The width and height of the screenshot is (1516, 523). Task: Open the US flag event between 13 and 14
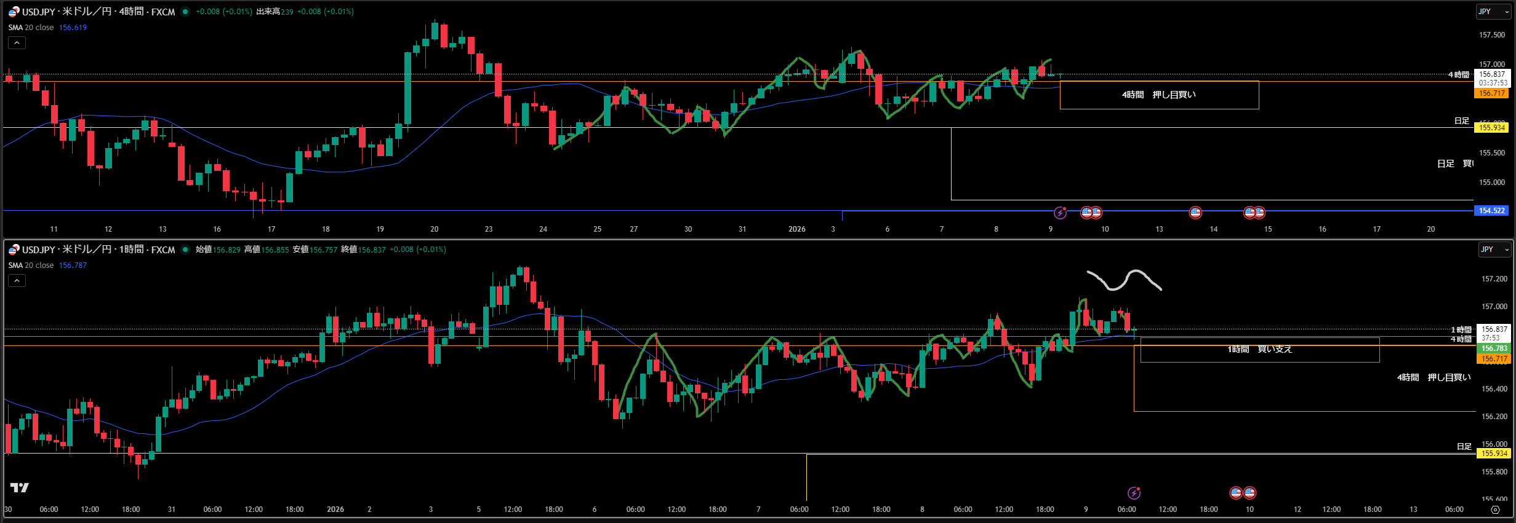tap(1195, 213)
